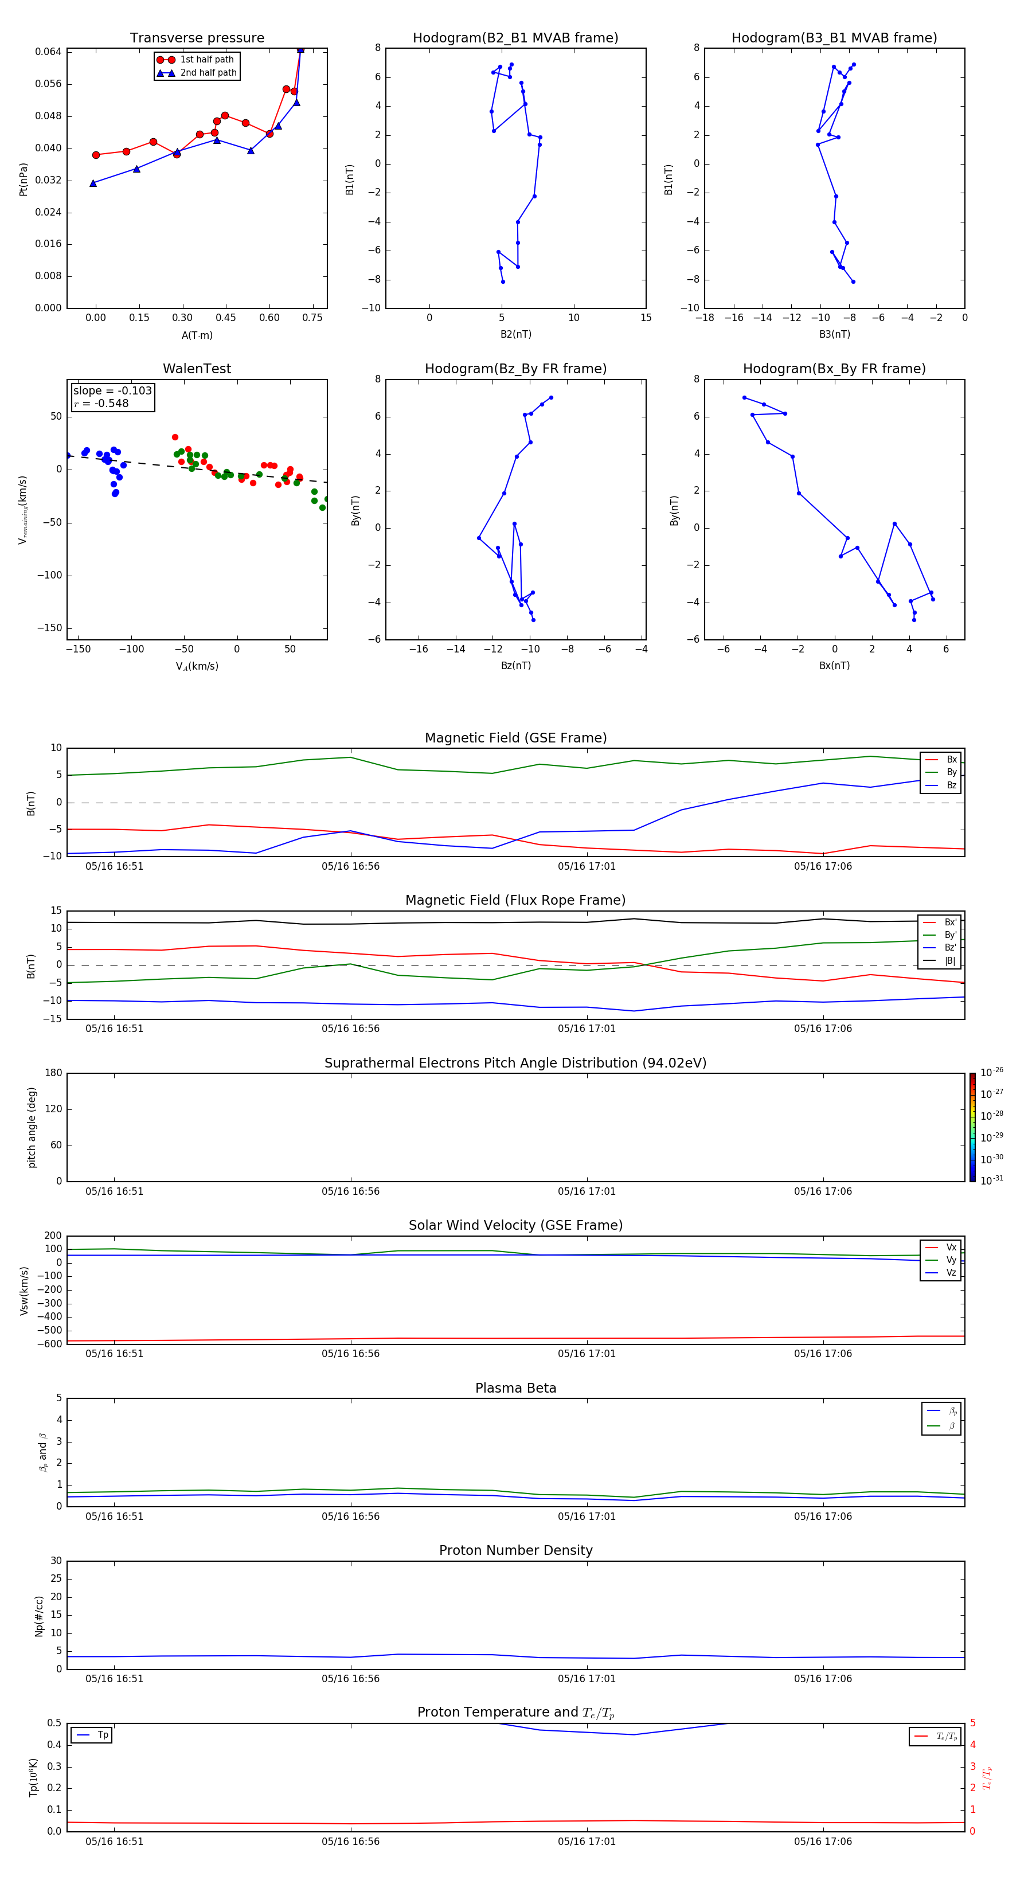The image size is (1032, 1892).
Task: Click the 'Tp(10^6K)' axis label
Action: point(33,1777)
